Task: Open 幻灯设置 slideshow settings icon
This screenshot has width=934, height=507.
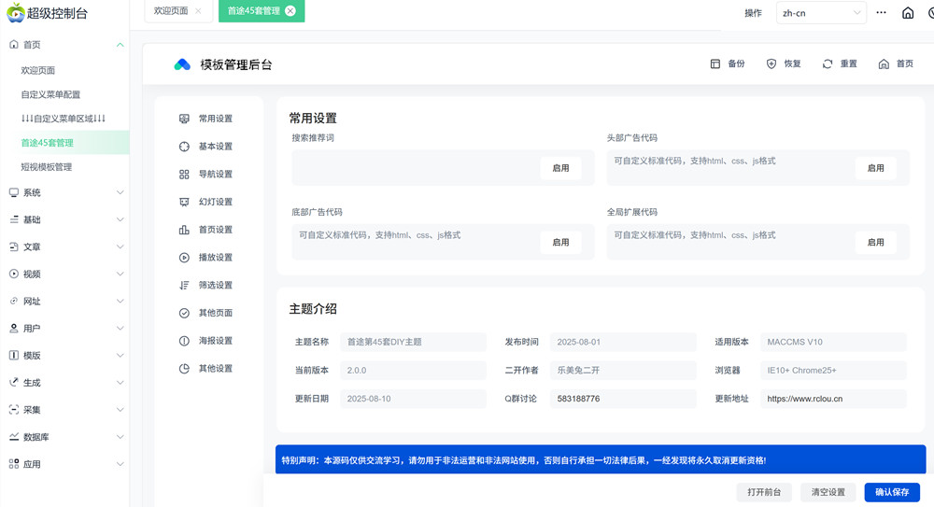Action: pyautogui.click(x=184, y=202)
